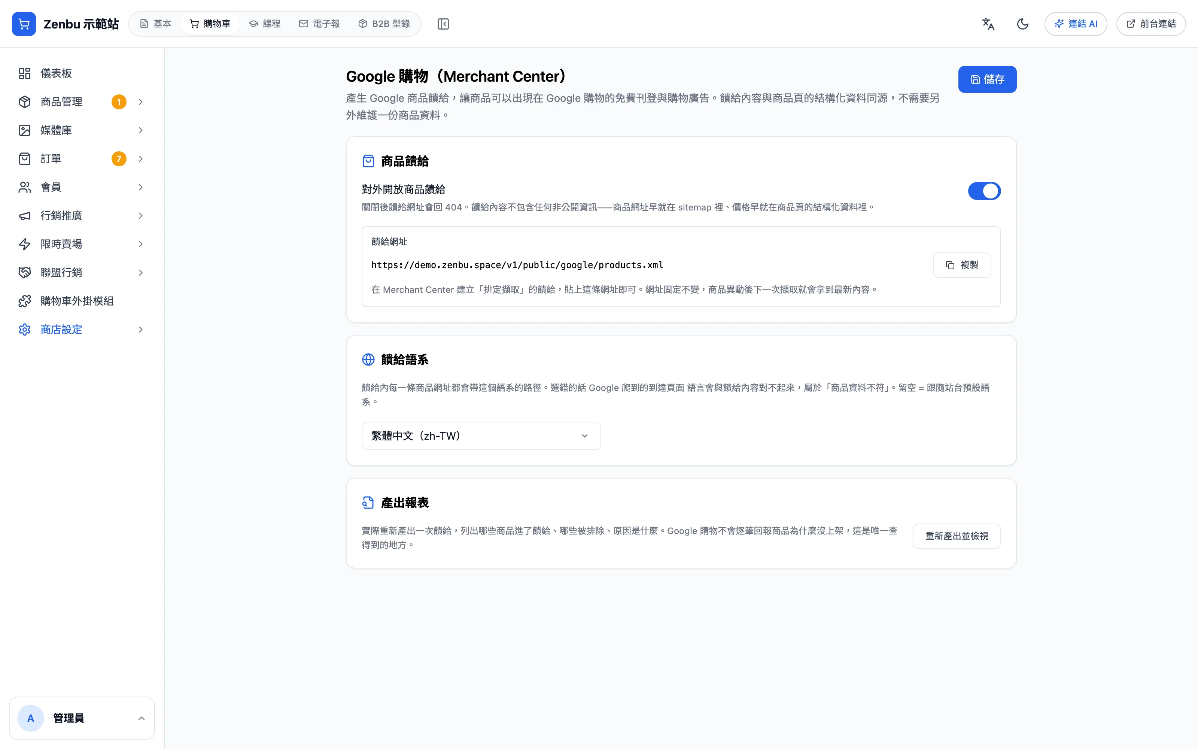Expand the 訂單 chevron
The width and height of the screenshot is (1198, 749).
coord(141,158)
